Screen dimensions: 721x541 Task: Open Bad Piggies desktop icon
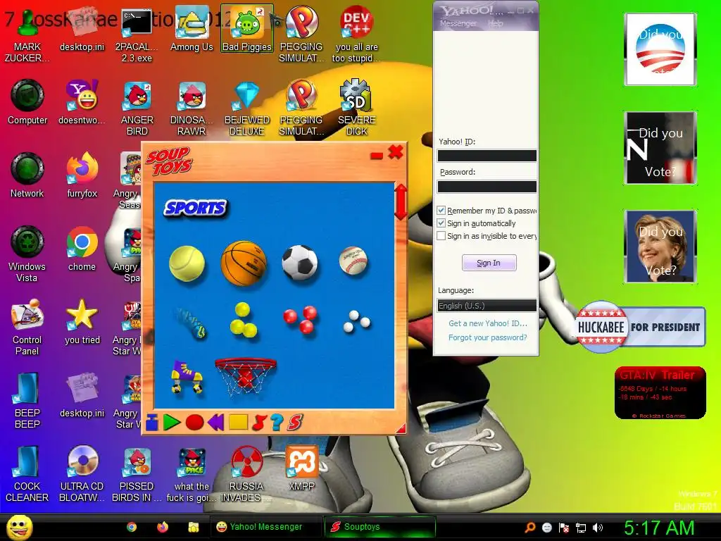point(247,28)
